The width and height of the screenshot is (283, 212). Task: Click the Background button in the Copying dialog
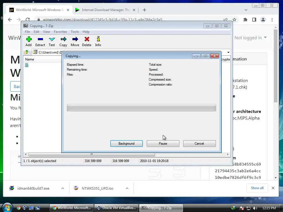point(127,144)
